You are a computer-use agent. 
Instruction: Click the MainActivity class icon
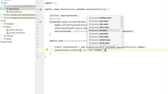pyautogui.click(x=7, y=9)
